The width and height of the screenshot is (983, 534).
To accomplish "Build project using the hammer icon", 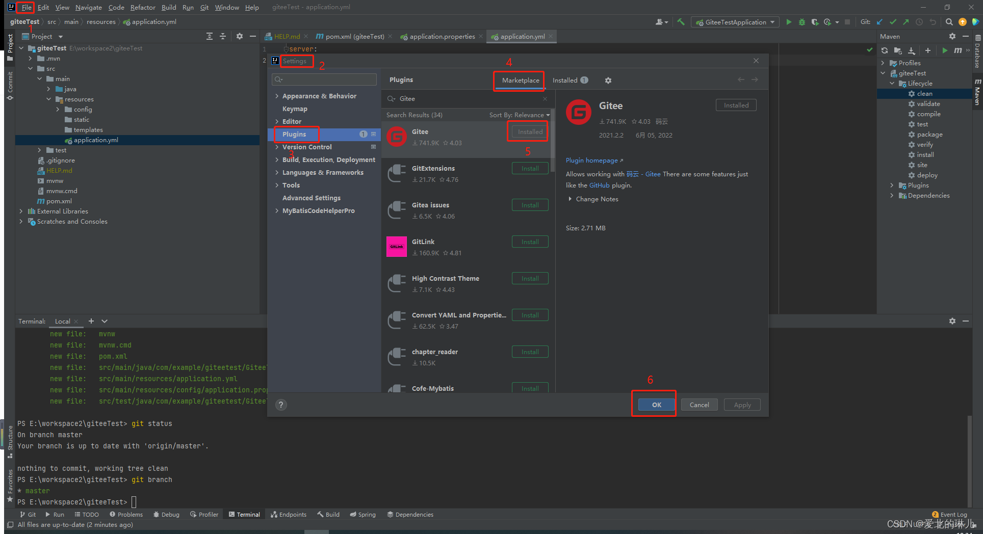I will (681, 22).
